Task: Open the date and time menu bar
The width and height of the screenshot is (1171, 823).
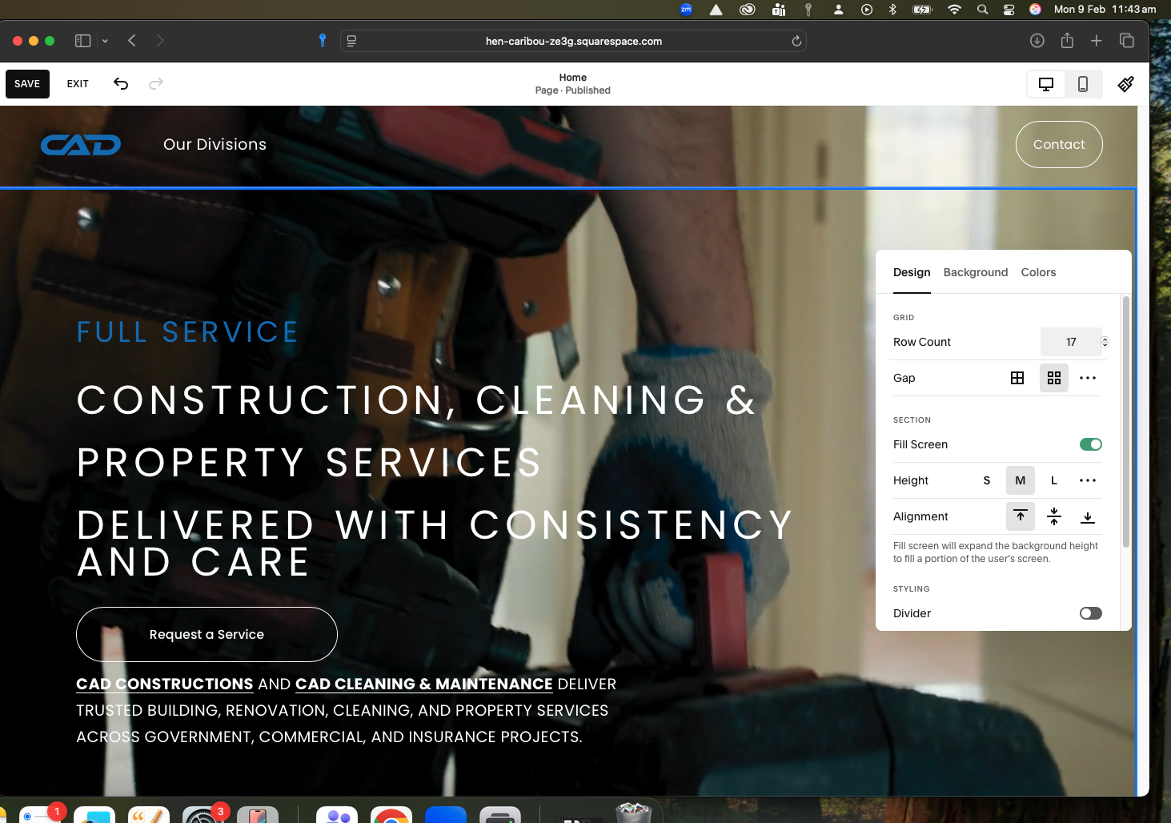Action: [1105, 10]
